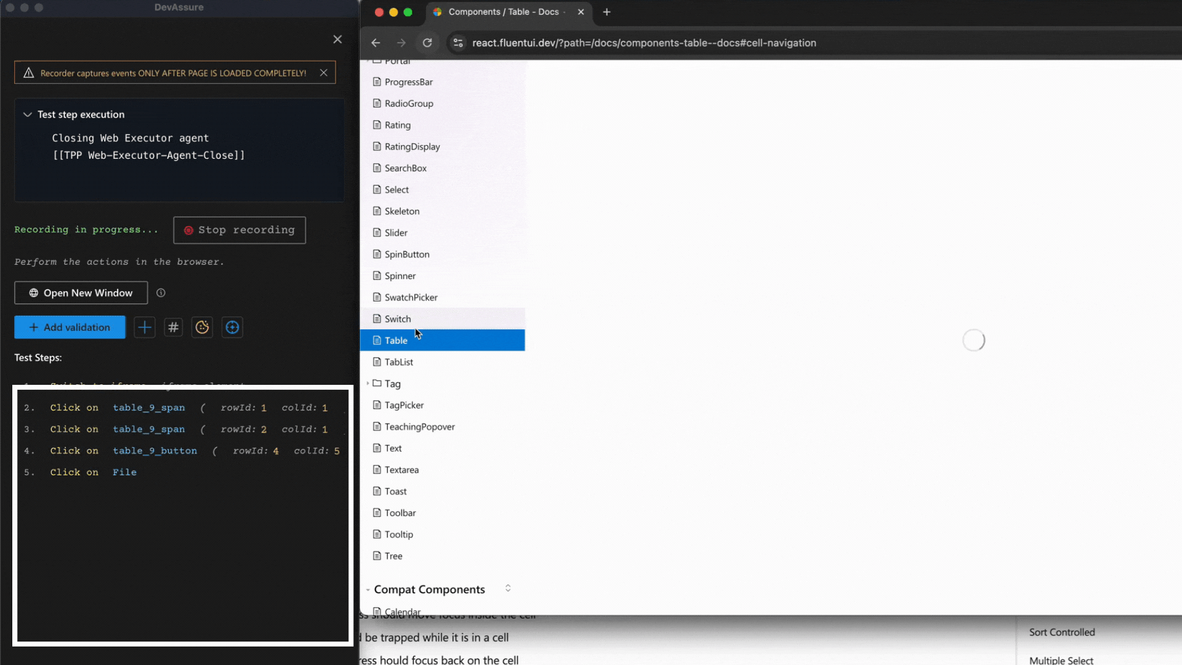Dismiss the recorder warning banner
1182x665 pixels.
324,72
